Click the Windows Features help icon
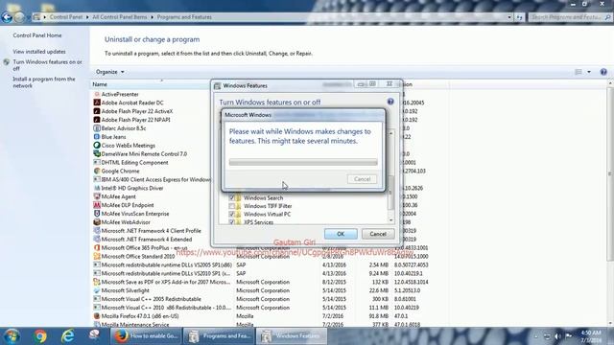 390,102
